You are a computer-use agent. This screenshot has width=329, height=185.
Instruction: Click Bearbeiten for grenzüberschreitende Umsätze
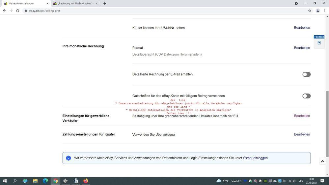(x=302, y=116)
